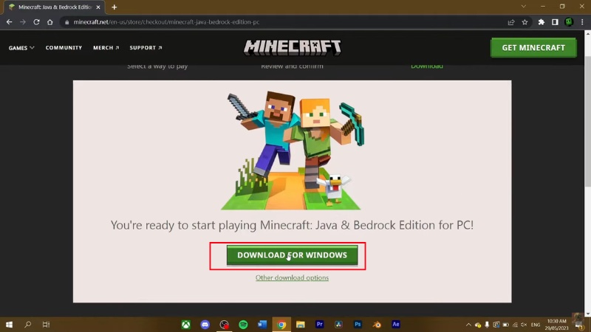This screenshot has height=332, width=591.
Task: Open Task View from the taskbar
Action: coord(46,325)
